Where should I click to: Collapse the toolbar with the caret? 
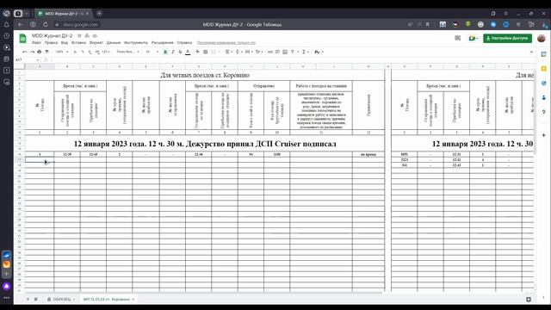coord(531,52)
